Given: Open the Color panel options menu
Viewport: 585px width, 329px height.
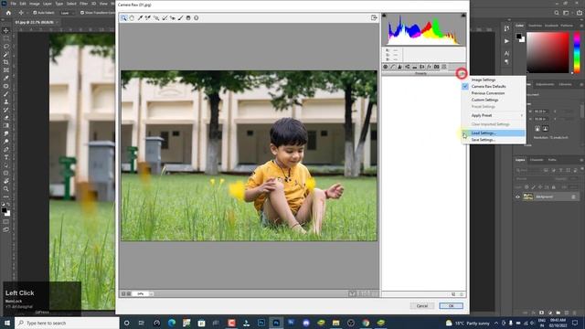Looking at the screenshot, I should (x=581, y=26).
